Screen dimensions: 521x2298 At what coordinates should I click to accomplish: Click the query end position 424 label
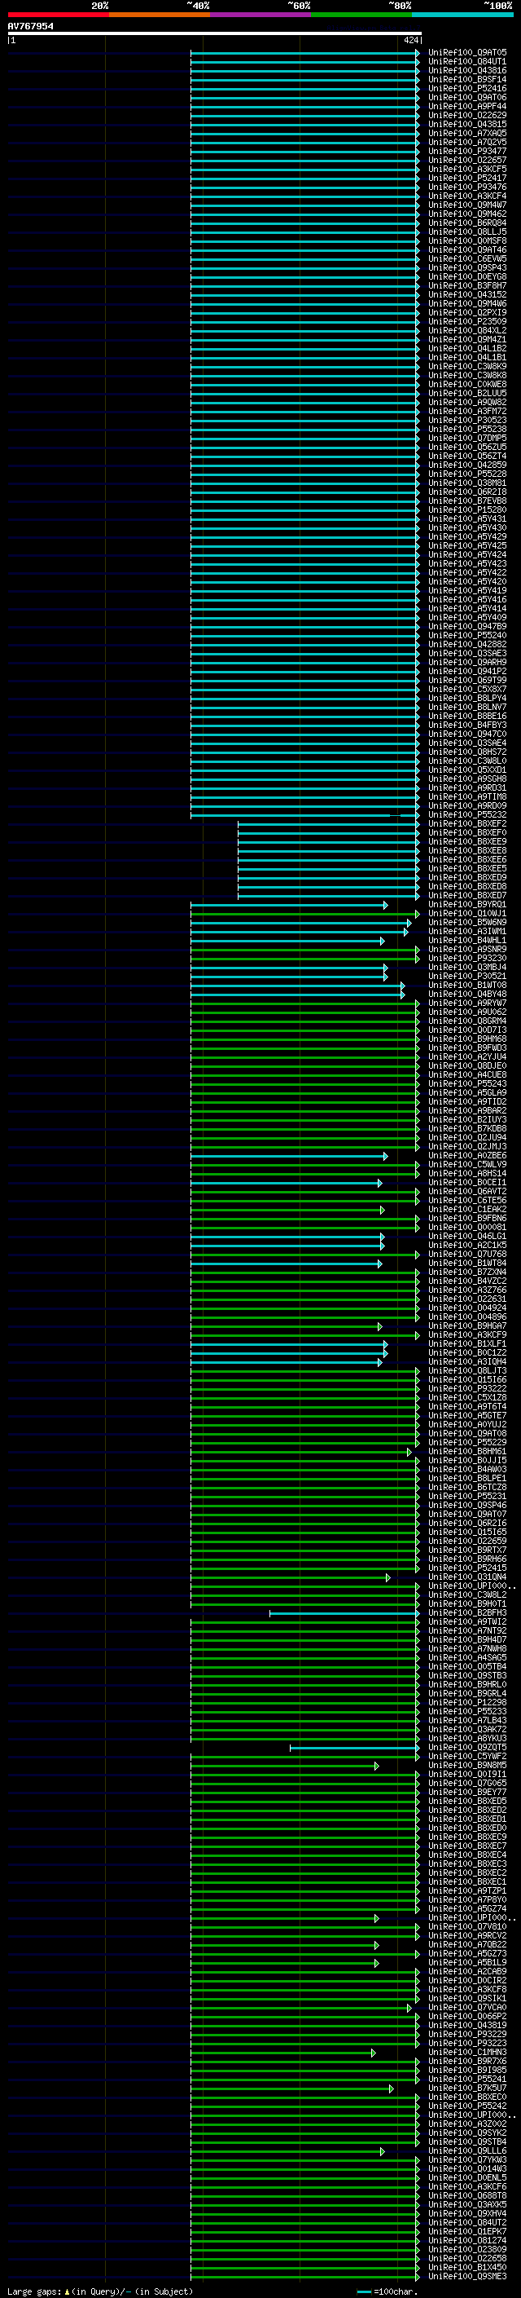(x=410, y=40)
